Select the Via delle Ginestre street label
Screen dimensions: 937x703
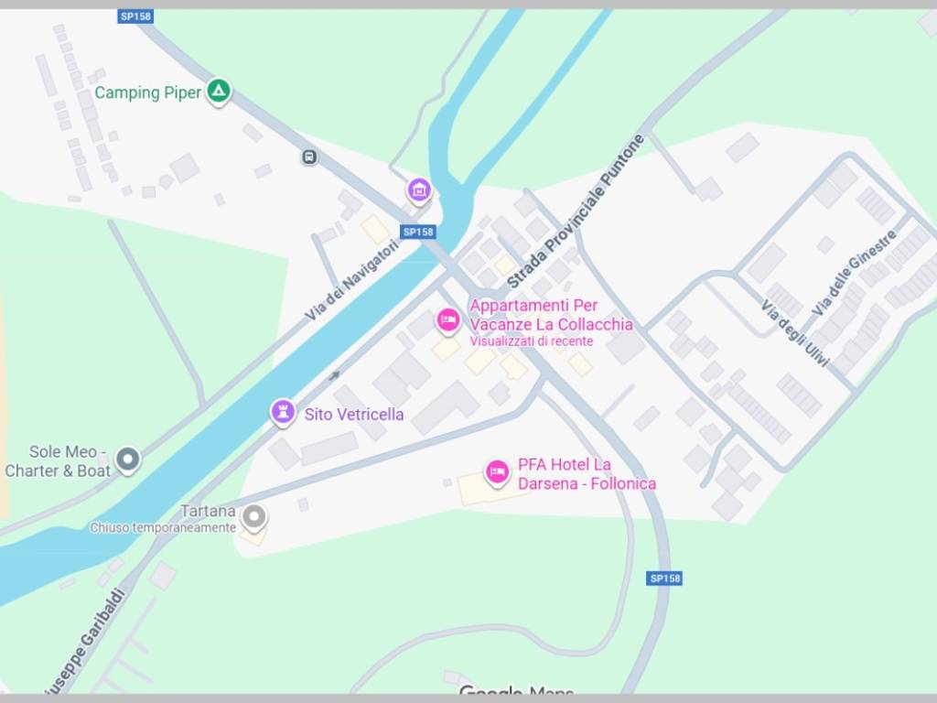pyautogui.click(x=855, y=273)
